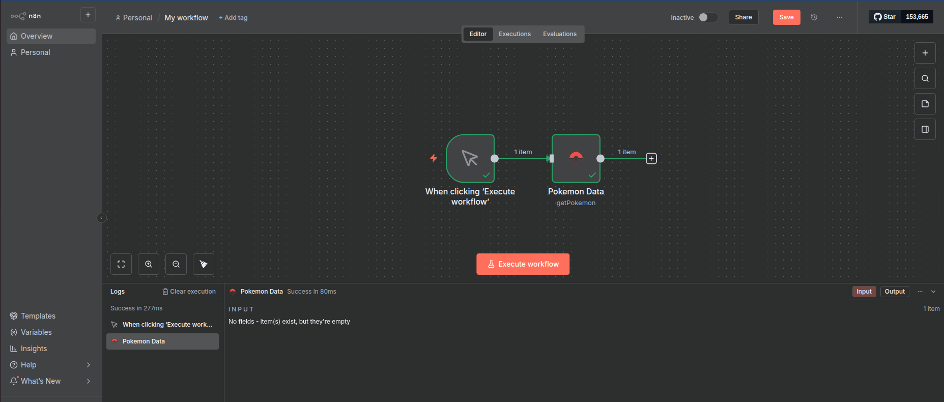
Task: Click the Pokemon Data node label
Action: (576, 191)
